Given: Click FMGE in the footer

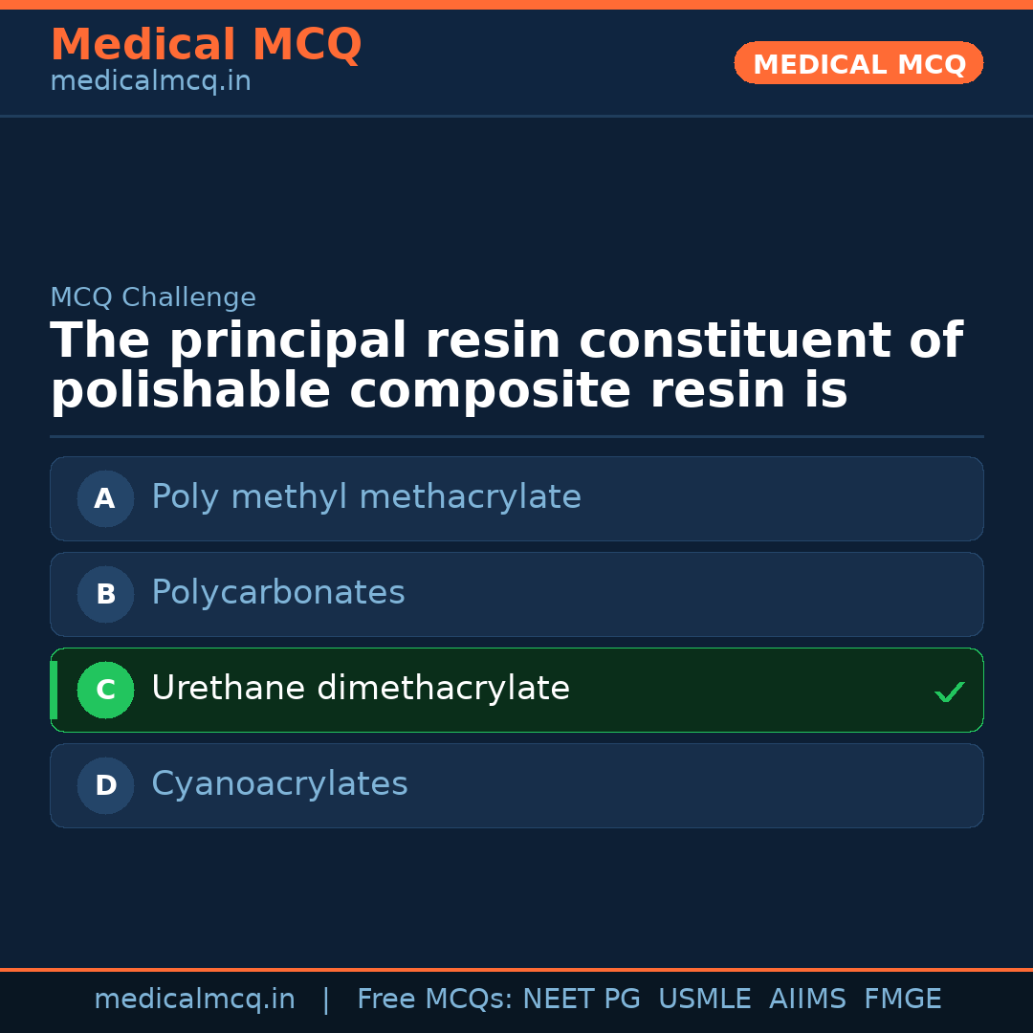Looking at the screenshot, I should pyautogui.click(x=902, y=1000).
